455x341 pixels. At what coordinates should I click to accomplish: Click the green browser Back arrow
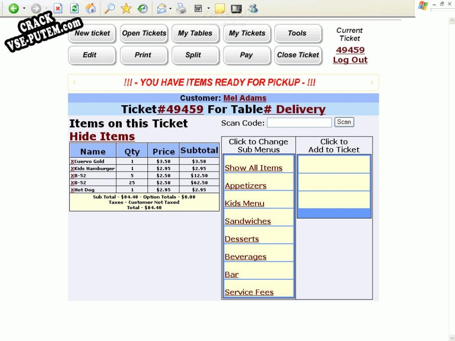pyautogui.click(x=14, y=8)
